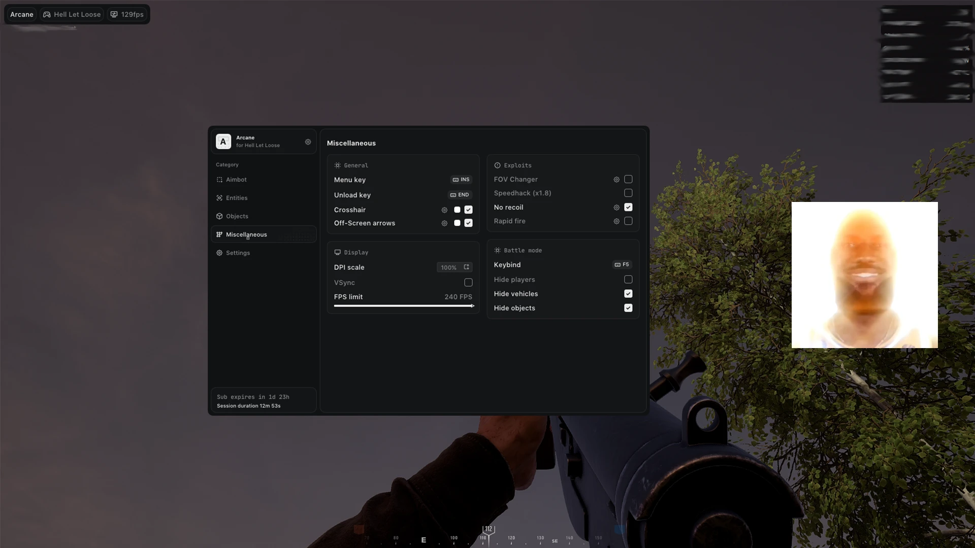The height and width of the screenshot is (548, 975).
Task: Open the Off-Screen arrows color swatch
Action: coord(457,223)
